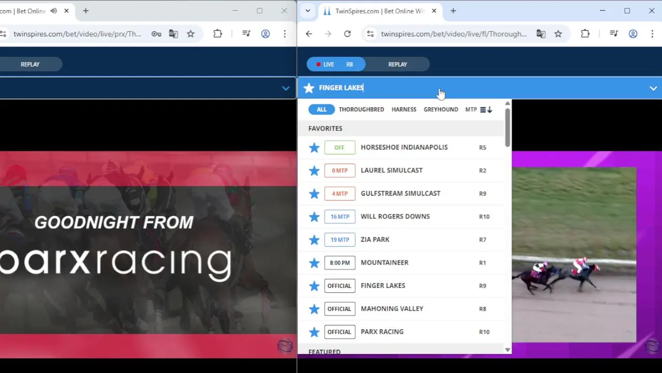Click the 19 MTP badge

point(340,240)
